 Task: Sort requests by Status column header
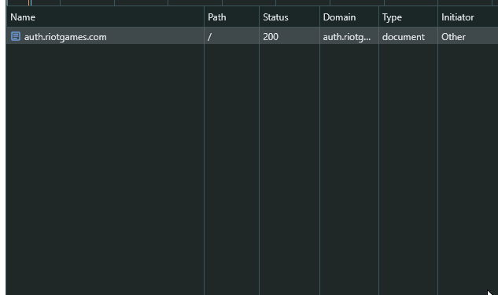[x=290, y=17]
